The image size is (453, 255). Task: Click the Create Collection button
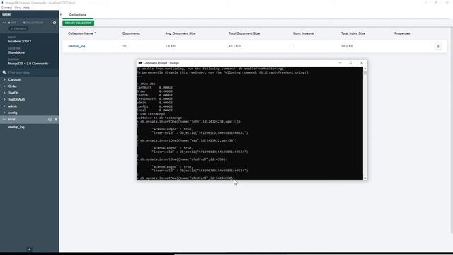[78, 23]
